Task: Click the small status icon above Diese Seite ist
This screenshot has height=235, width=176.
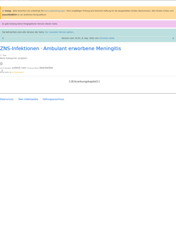Action: (2, 70)
